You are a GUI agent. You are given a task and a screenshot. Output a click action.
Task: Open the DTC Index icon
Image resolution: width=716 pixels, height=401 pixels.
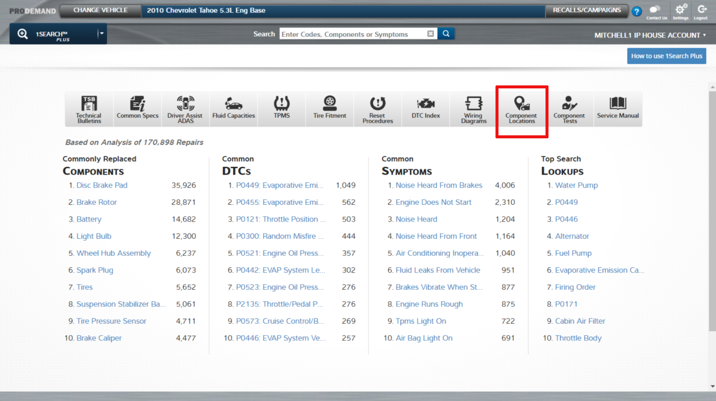tap(425, 109)
